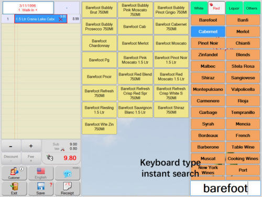Select the 1.5 Ltr Crane Lake Cabs line
This screenshot has height=197, width=262.
[x=41, y=19]
